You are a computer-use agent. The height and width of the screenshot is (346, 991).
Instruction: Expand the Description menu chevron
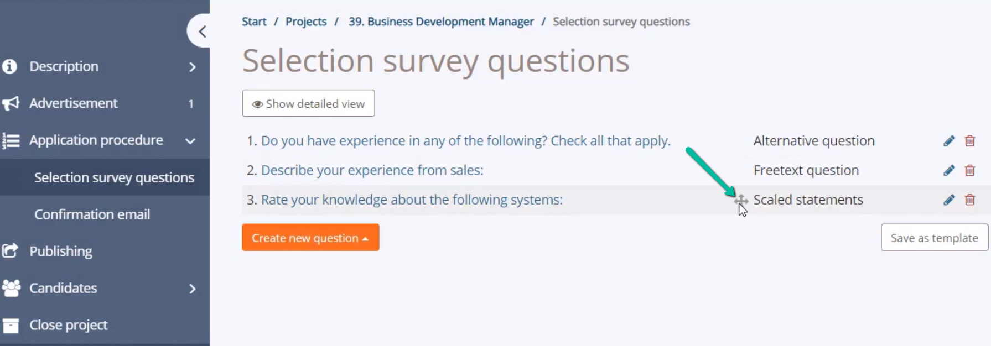(x=192, y=67)
